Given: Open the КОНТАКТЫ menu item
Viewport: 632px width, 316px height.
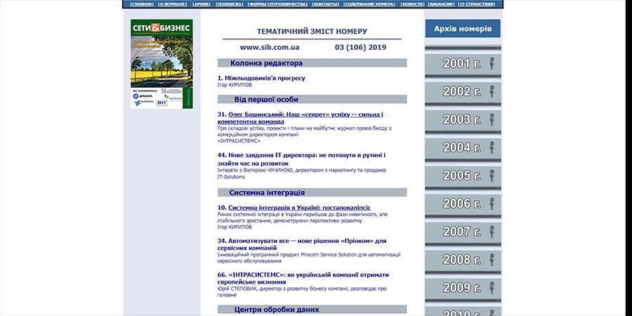Looking at the screenshot, I should (325, 4).
